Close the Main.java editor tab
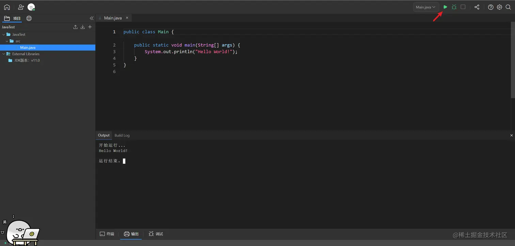 pyautogui.click(x=127, y=18)
